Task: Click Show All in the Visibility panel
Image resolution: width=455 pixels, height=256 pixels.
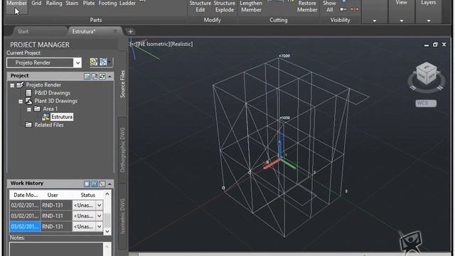Action: [329, 6]
